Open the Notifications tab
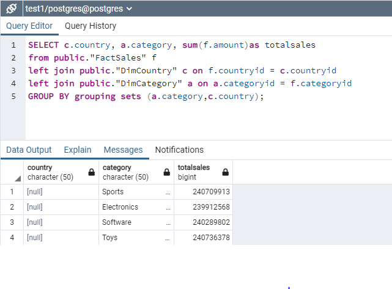Screen dimensions: 392x289 179,150
